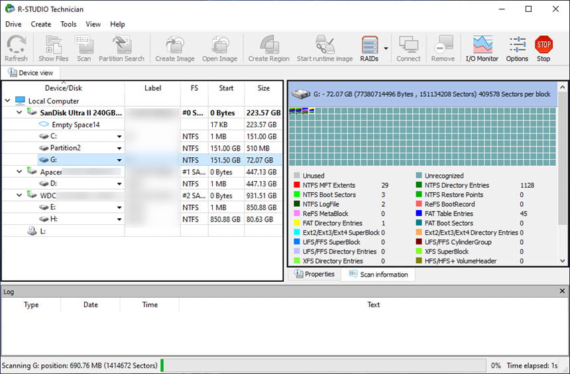Image resolution: width=570 pixels, height=374 pixels.
Task: Open Show Files from the toolbar
Action: coord(54,48)
